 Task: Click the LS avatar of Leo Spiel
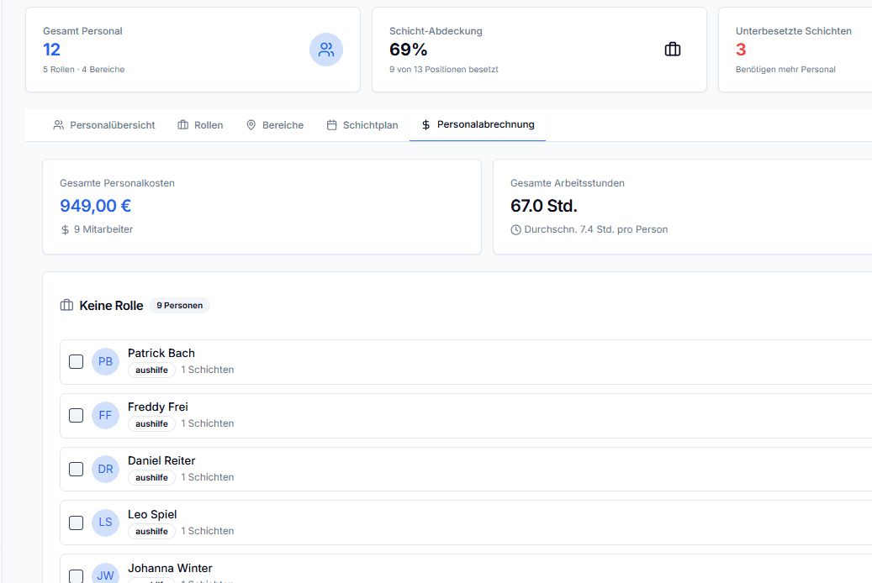click(x=105, y=523)
